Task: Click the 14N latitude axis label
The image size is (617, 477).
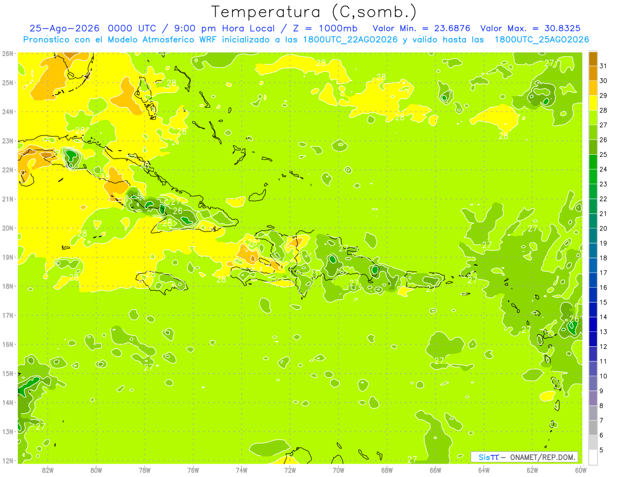Action: tap(8, 402)
